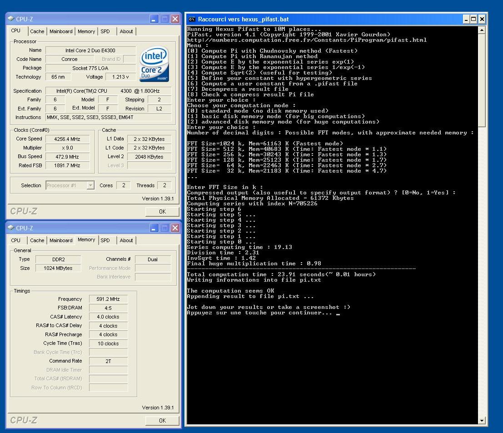Click memory Type value 'DDR2'
Screen dimensions: 503x433
[58, 259]
